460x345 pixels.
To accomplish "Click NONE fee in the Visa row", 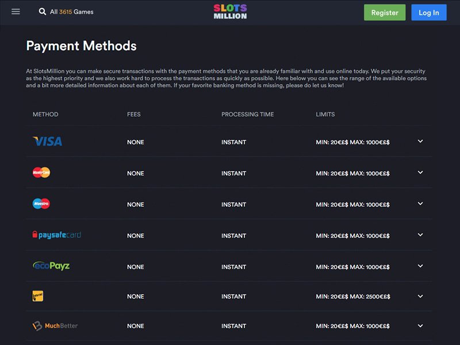I will pyautogui.click(x=136, y=142).
